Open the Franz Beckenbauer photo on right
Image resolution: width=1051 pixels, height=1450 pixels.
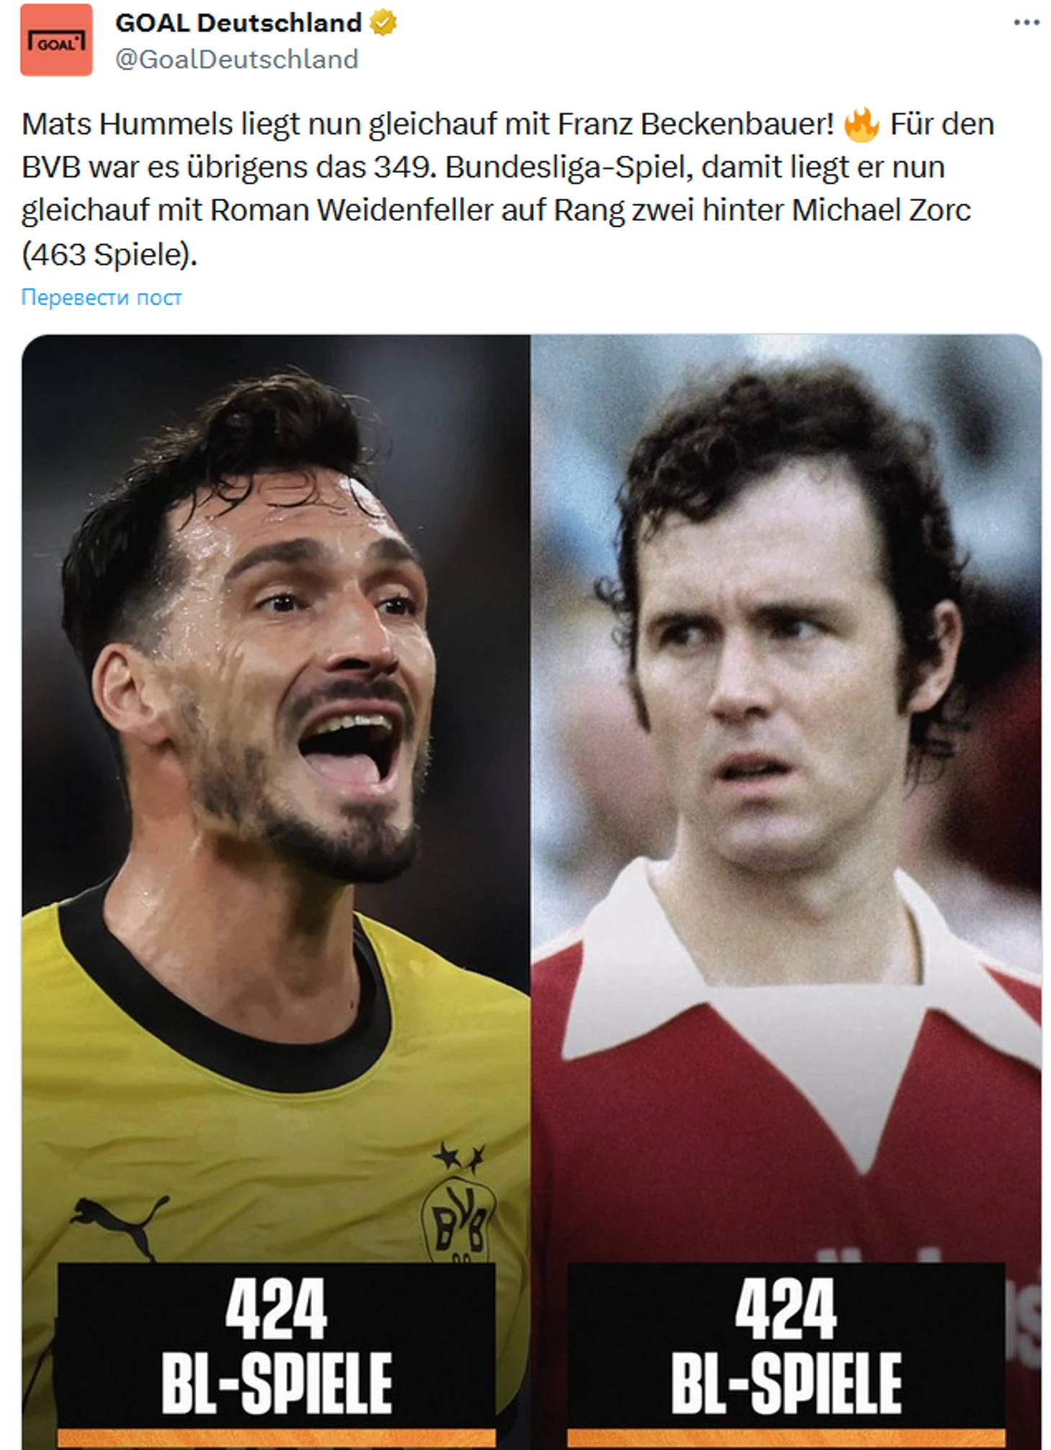coord(786,892)
